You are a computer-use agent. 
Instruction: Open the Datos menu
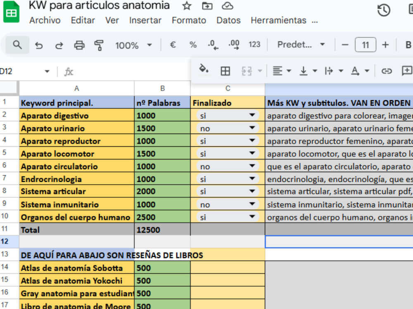click(228, 20)
